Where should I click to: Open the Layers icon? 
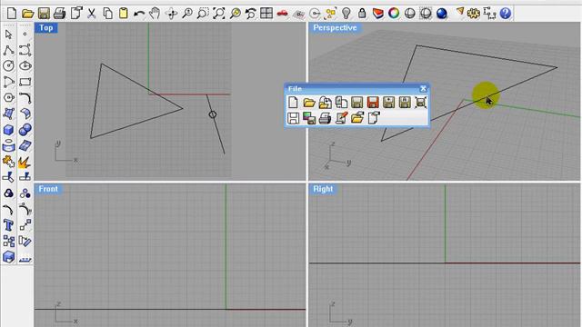[378, 14]
